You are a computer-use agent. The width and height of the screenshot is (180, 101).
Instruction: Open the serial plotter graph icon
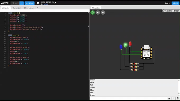coord(169,98)
